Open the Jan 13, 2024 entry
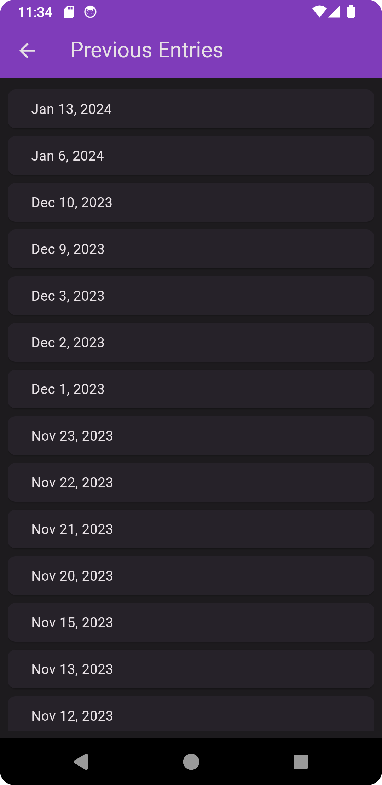Image resolution: width=382 pixels, height=785 pixels. [x=191, y=109]
